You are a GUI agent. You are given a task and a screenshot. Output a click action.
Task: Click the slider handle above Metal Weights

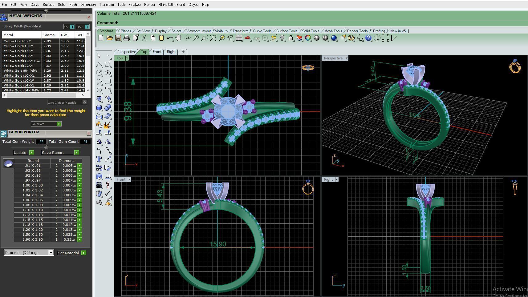tap(46, 11)
